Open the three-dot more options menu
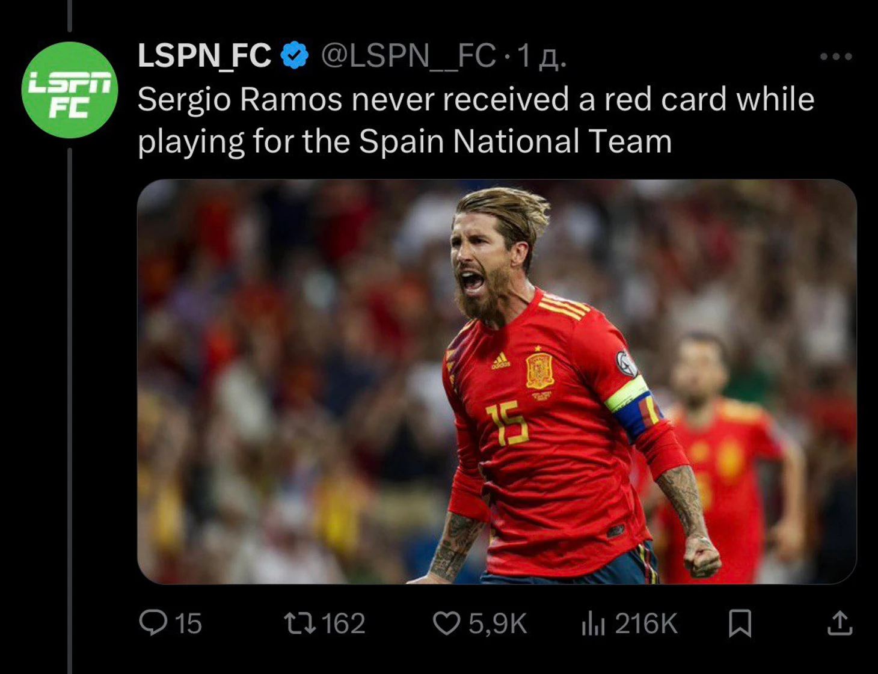Screen dimensions: 878x674 point(836,57)
